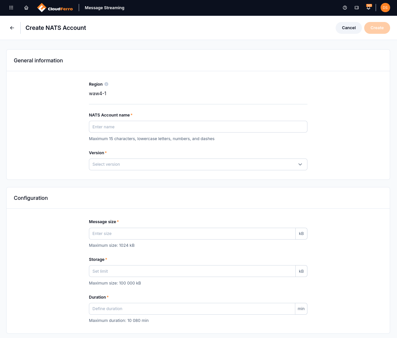The width and height of the screenshot is (397, 338).
Task: Open the help question mark icon
Action: (345, 8)
